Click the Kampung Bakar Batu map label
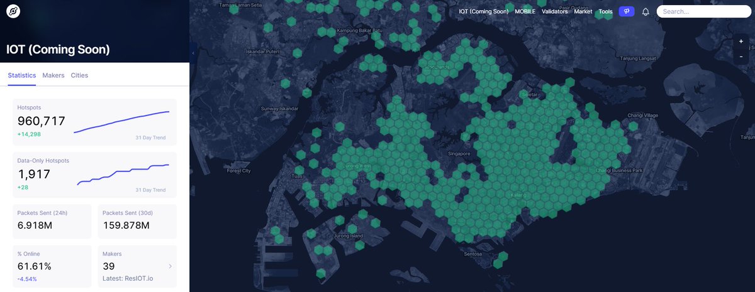 [x=360, y=30]
